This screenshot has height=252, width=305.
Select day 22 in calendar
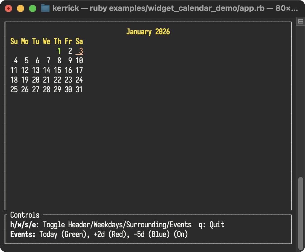tap(58, 80)
